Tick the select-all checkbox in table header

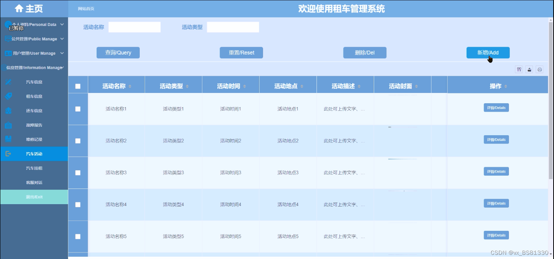(78, 86)
